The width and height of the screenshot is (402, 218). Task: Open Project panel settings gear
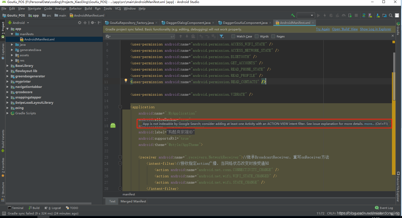click(93, 23)
